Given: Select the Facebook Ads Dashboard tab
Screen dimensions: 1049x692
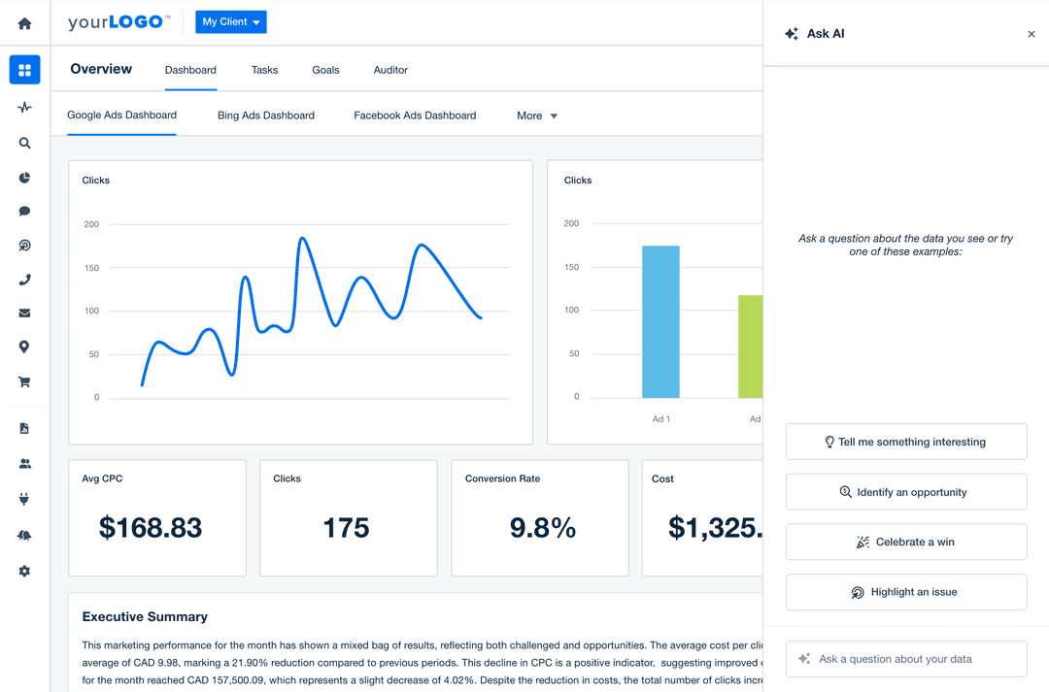Looking at the screenshot, I should click(415, 115).
